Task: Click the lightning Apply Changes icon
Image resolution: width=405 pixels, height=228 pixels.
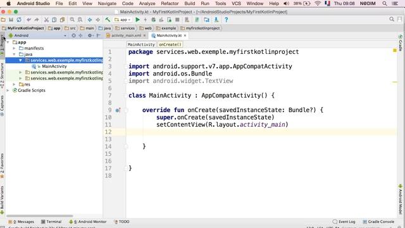Action: [x=145, y=20]
